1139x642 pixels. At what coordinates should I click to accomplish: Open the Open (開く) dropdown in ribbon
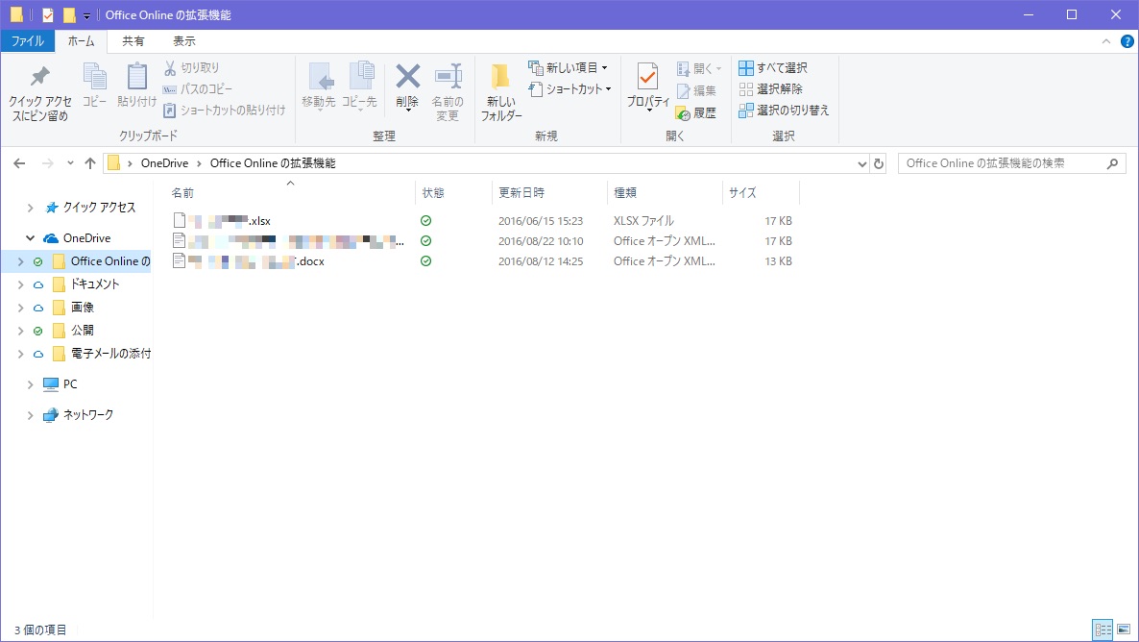699,68
